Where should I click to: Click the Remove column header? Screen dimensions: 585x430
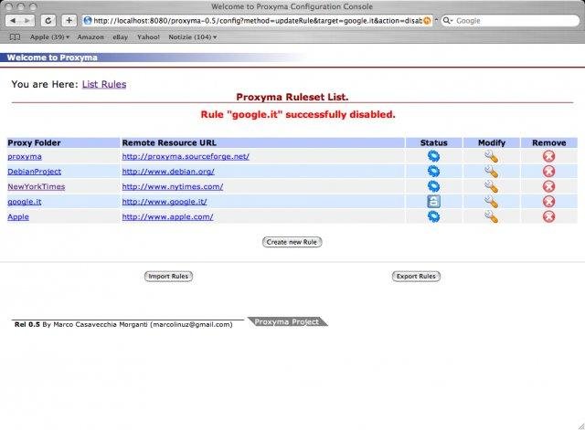(x=548, y=142)
